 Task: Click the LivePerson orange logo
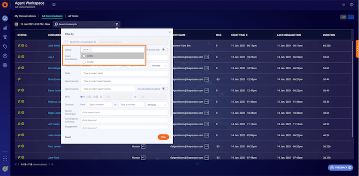coord(5,5)
